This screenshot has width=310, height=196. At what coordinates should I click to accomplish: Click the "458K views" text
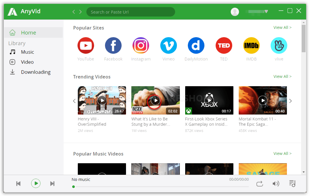click(x=248, y=131)
